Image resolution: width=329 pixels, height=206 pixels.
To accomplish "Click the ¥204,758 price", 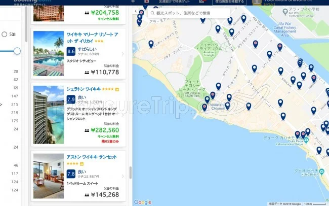I will 105,13.
